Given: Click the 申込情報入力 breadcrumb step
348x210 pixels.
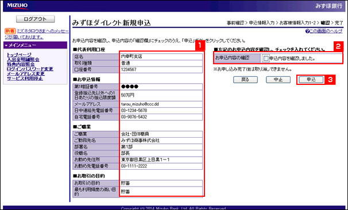Looking at the screenshot, I should click(x=262, y=23).
